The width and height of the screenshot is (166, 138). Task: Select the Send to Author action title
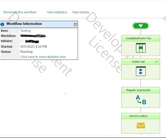pos(138,116)
